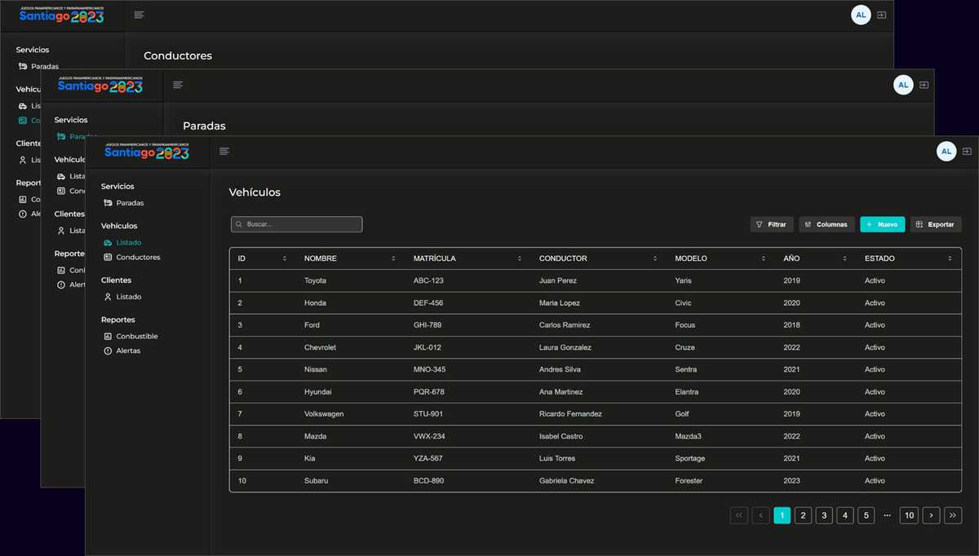
Task: Click the Filtrar button
Action: [x=771, y=224]
